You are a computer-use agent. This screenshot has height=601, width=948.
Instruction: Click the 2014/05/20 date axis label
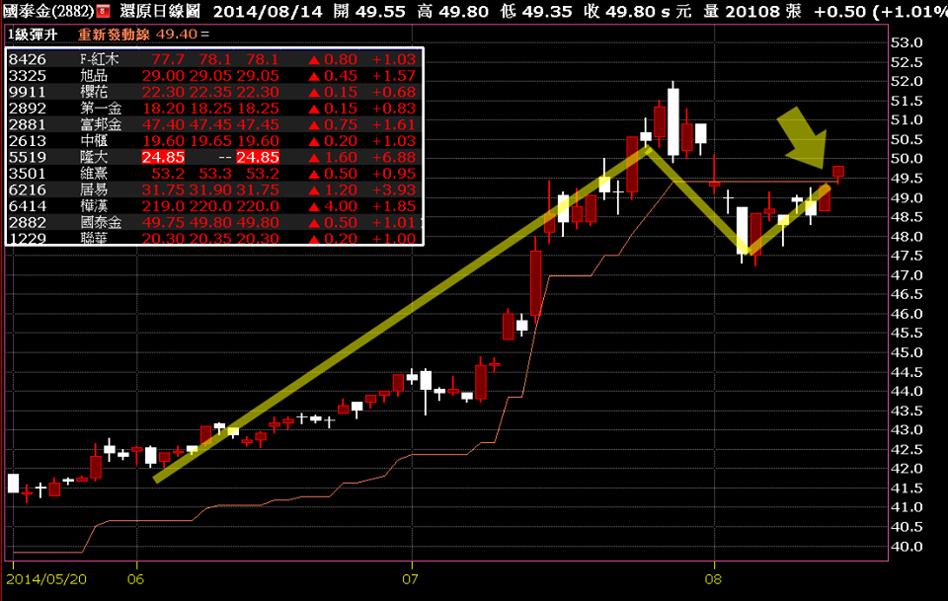coord(46,579)
